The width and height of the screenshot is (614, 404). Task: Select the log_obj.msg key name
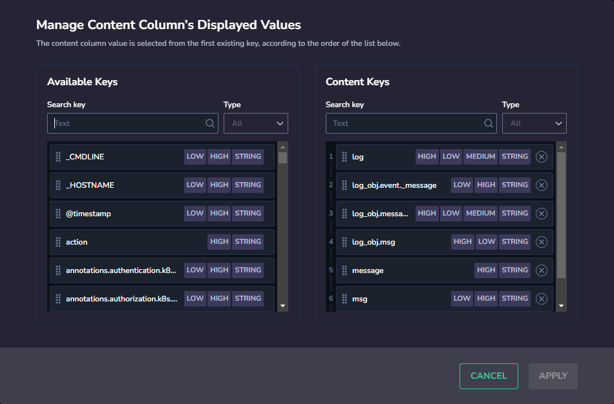pyautogui.click(x=374, y=242)
